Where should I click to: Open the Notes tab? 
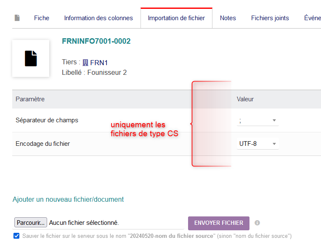(x=228, y=18)
